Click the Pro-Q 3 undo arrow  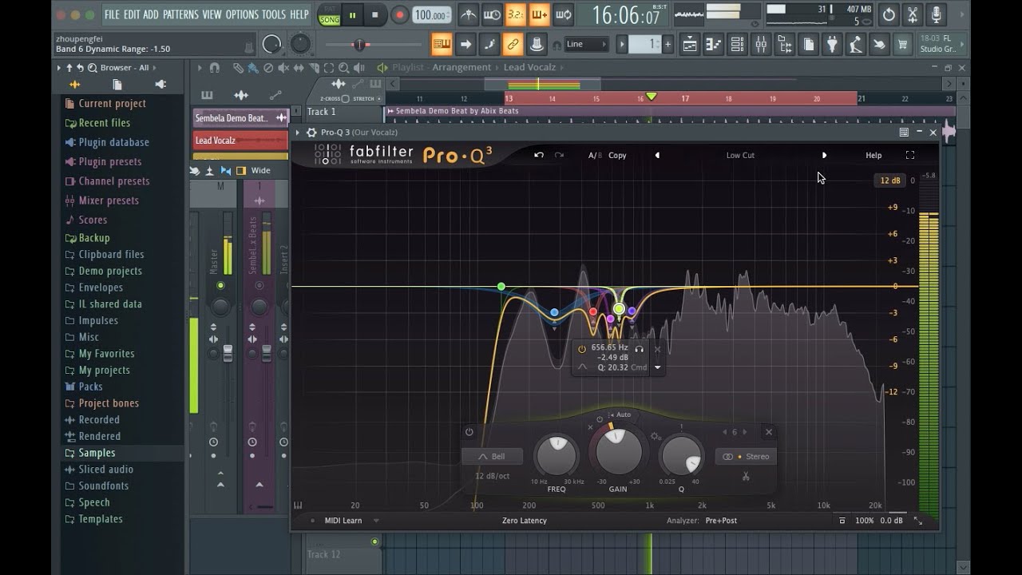click(539, 155)
